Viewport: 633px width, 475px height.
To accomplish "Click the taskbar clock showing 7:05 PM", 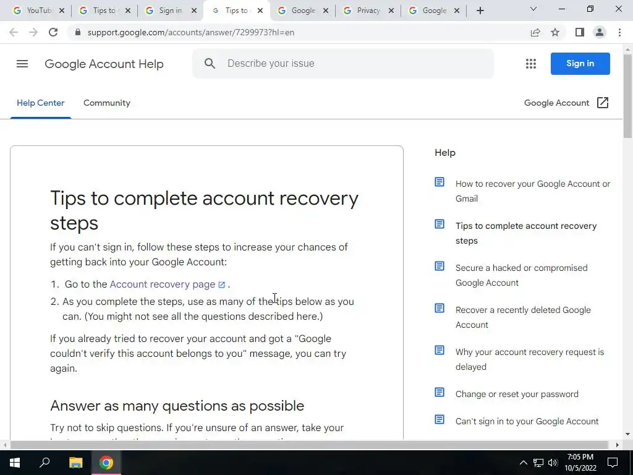I will [x=580, y=463].
